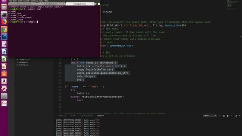
Task: Click rospy.loginfo(hello_str) in the editor
Action: click(95, 70)
